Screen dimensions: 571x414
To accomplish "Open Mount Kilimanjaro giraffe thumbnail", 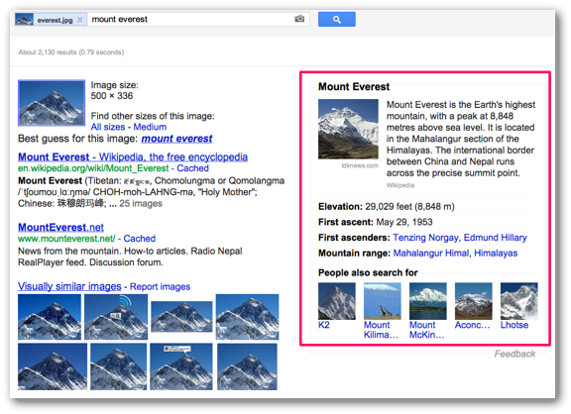I will [x=383, y=301].
